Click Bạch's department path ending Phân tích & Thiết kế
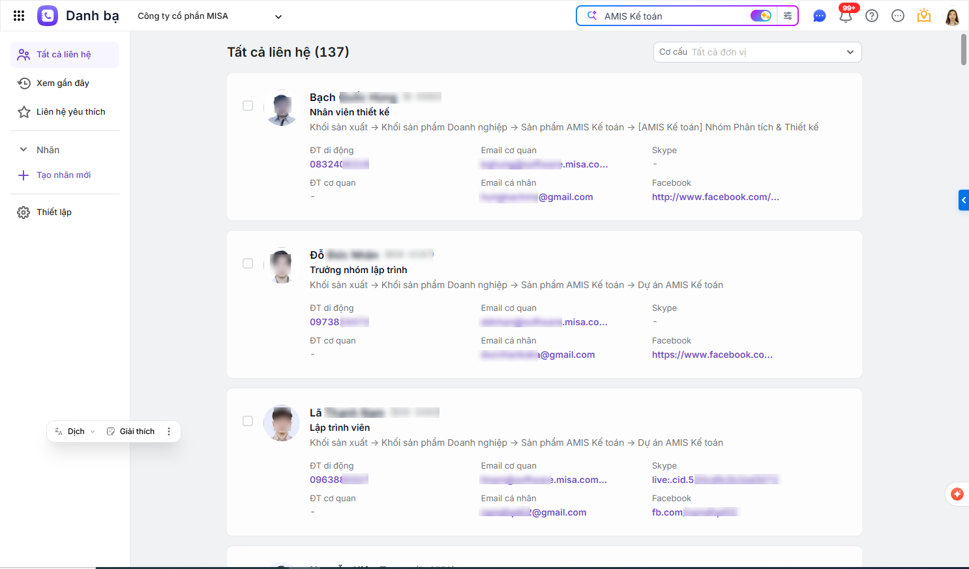969x569 pixels. 564,127
